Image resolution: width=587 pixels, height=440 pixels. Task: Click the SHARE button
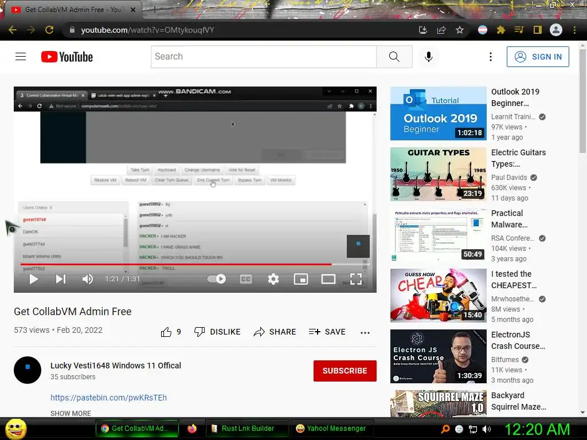coord(275,332)
